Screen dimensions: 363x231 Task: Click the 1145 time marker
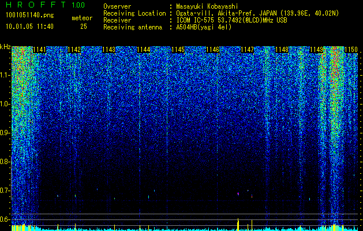click(x=178, y=50)
